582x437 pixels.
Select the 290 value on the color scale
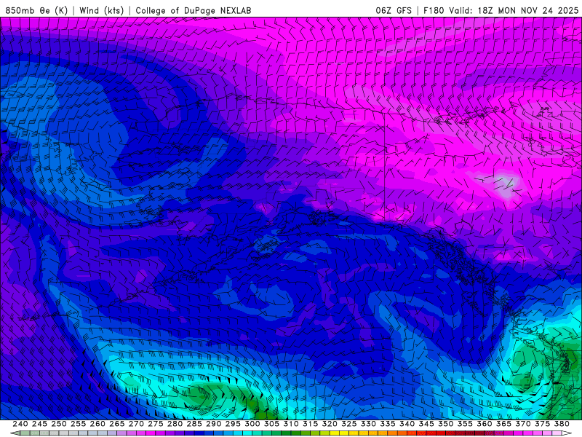pos(213,424)
